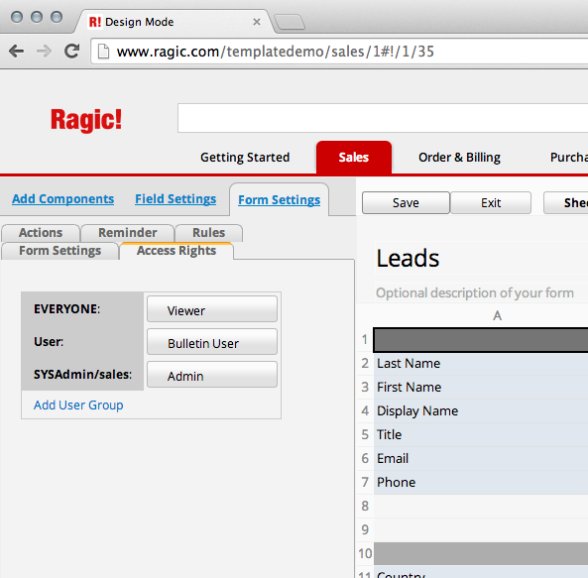Image resolution: width=588 pixels, height=578 pixels.
Task: Select the Sales tab
Action: click(354, 158)
